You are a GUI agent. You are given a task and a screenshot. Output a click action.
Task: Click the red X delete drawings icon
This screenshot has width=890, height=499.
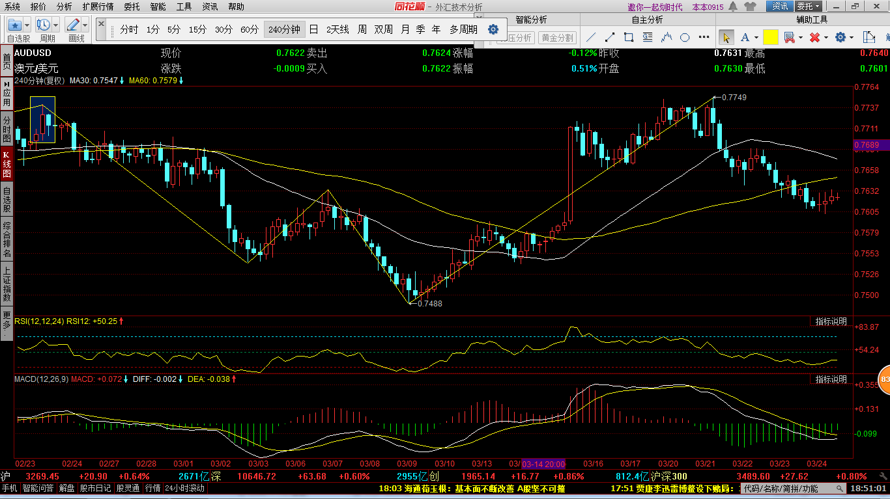click(814, 38)
